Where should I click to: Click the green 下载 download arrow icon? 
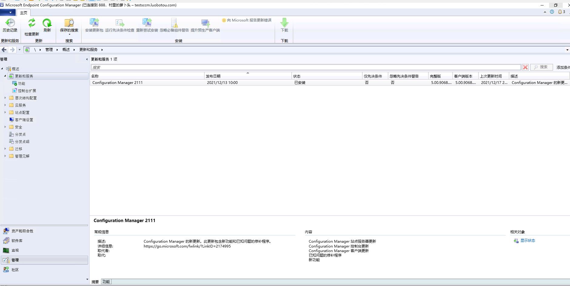(x=284, y=23)
